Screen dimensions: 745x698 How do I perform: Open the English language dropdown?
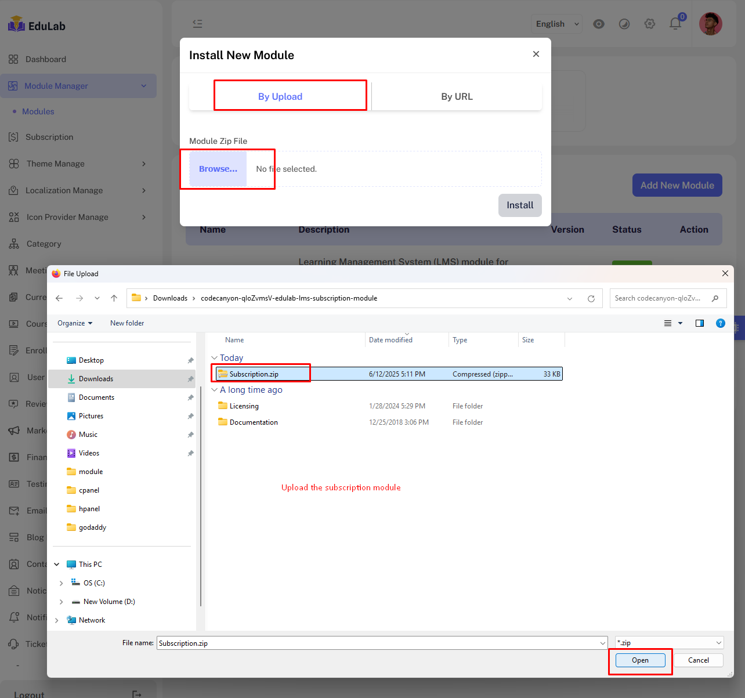(x=556, y=24)
